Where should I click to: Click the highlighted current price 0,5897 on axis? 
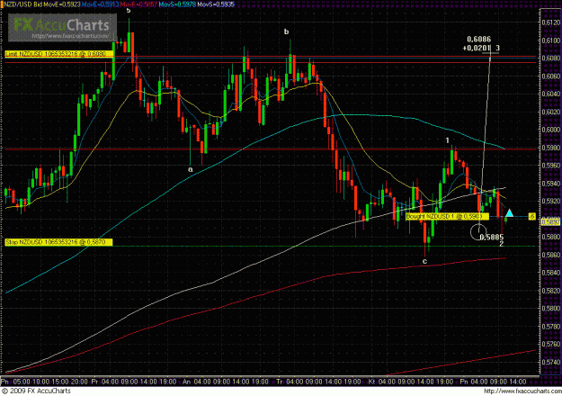(550, 222)
